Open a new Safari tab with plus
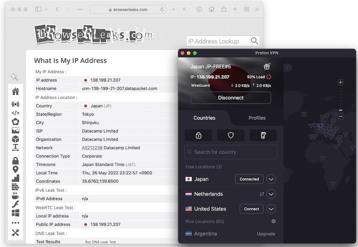Viewport: 358px width, 247px height. (235, 9)
